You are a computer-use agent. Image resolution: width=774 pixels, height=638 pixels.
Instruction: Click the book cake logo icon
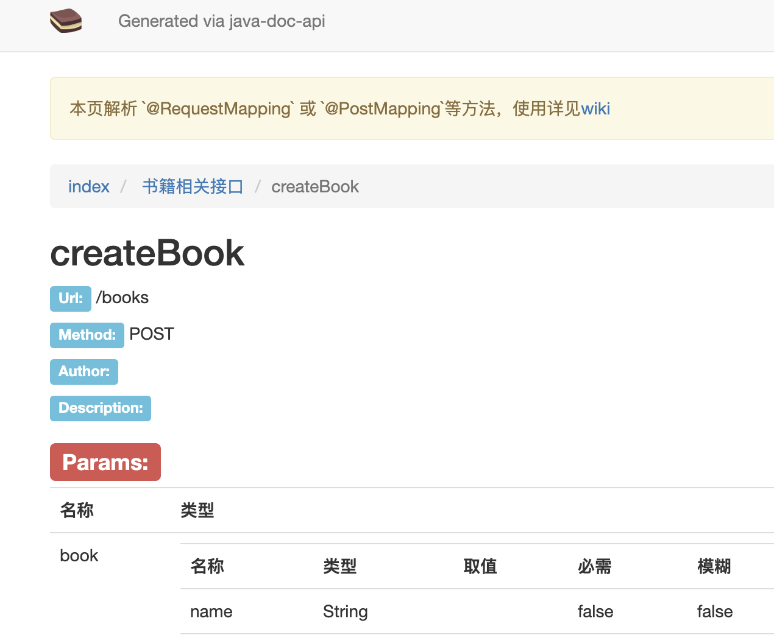(65, 20)
